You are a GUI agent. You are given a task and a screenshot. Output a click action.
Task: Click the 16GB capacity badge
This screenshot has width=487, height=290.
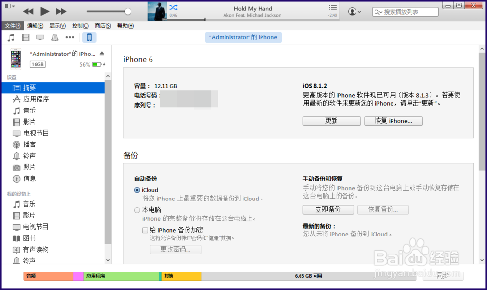pos(37,64)
